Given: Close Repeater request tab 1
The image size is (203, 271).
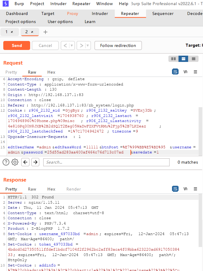Looking at the screenshot, I should click(x=12, y=32).
